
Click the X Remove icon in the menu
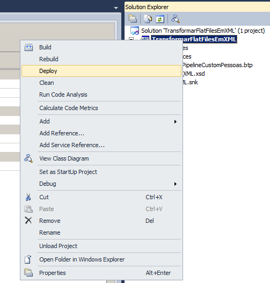click(28, 221)
